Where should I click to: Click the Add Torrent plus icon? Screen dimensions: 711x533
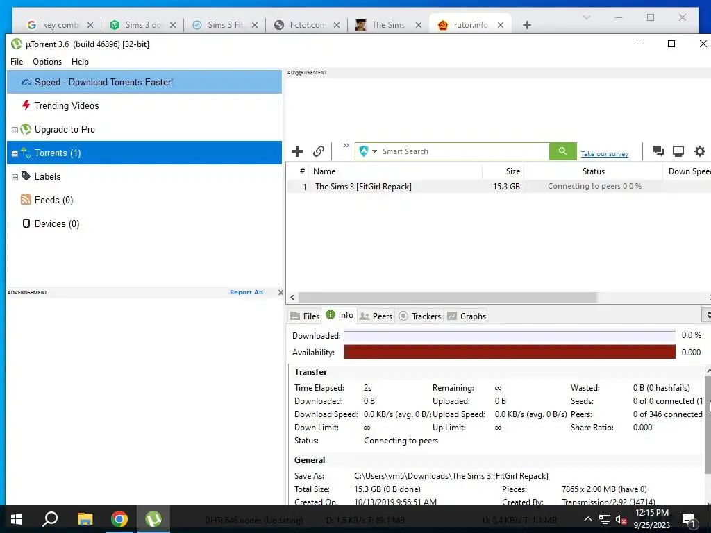click(x=297, y=151)
